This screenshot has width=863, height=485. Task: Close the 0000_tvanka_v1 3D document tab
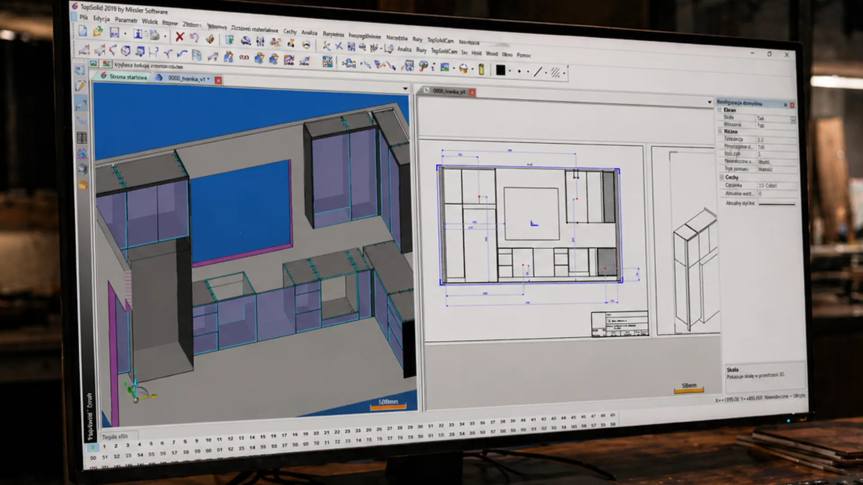point(218,80)
